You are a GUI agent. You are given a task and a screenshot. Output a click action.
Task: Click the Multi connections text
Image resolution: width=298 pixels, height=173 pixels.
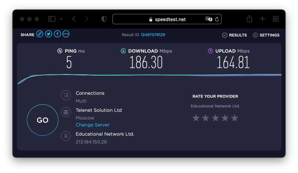coord(81,101)
